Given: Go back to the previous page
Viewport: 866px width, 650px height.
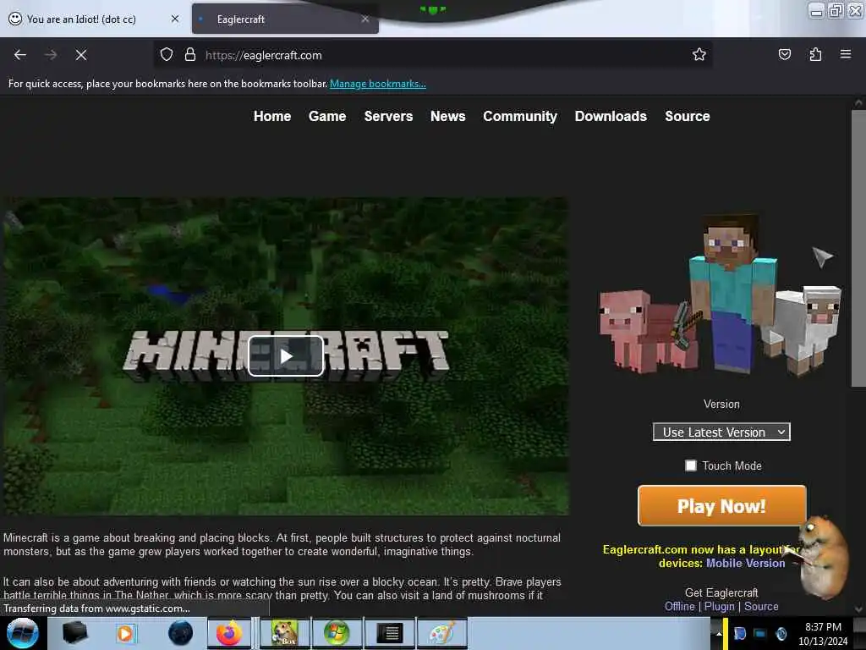Looking at the screenshot, I should tap(20, 55).
